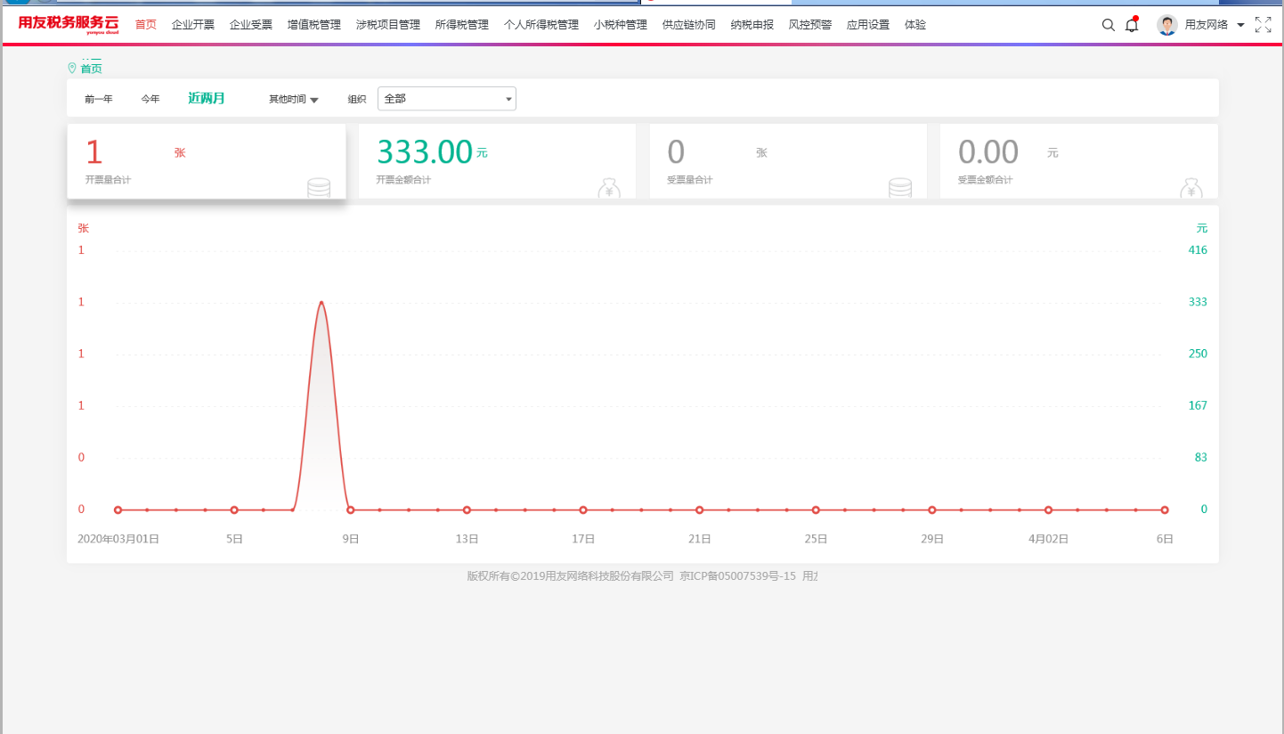1284x734 pixels.
Task: Select the 前一年 time filter
Action: point(99,99)
